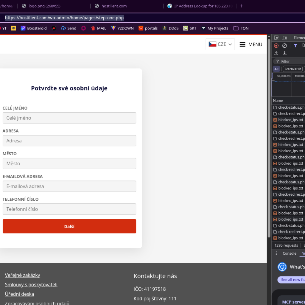305x305 pixels.
Task: Open the Veřejné zakázky footer link
Action: [22, 275]
